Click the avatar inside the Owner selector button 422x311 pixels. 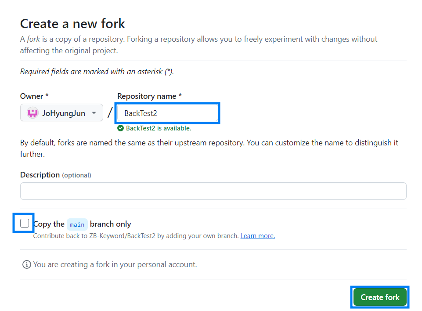[x=32, y=112]
